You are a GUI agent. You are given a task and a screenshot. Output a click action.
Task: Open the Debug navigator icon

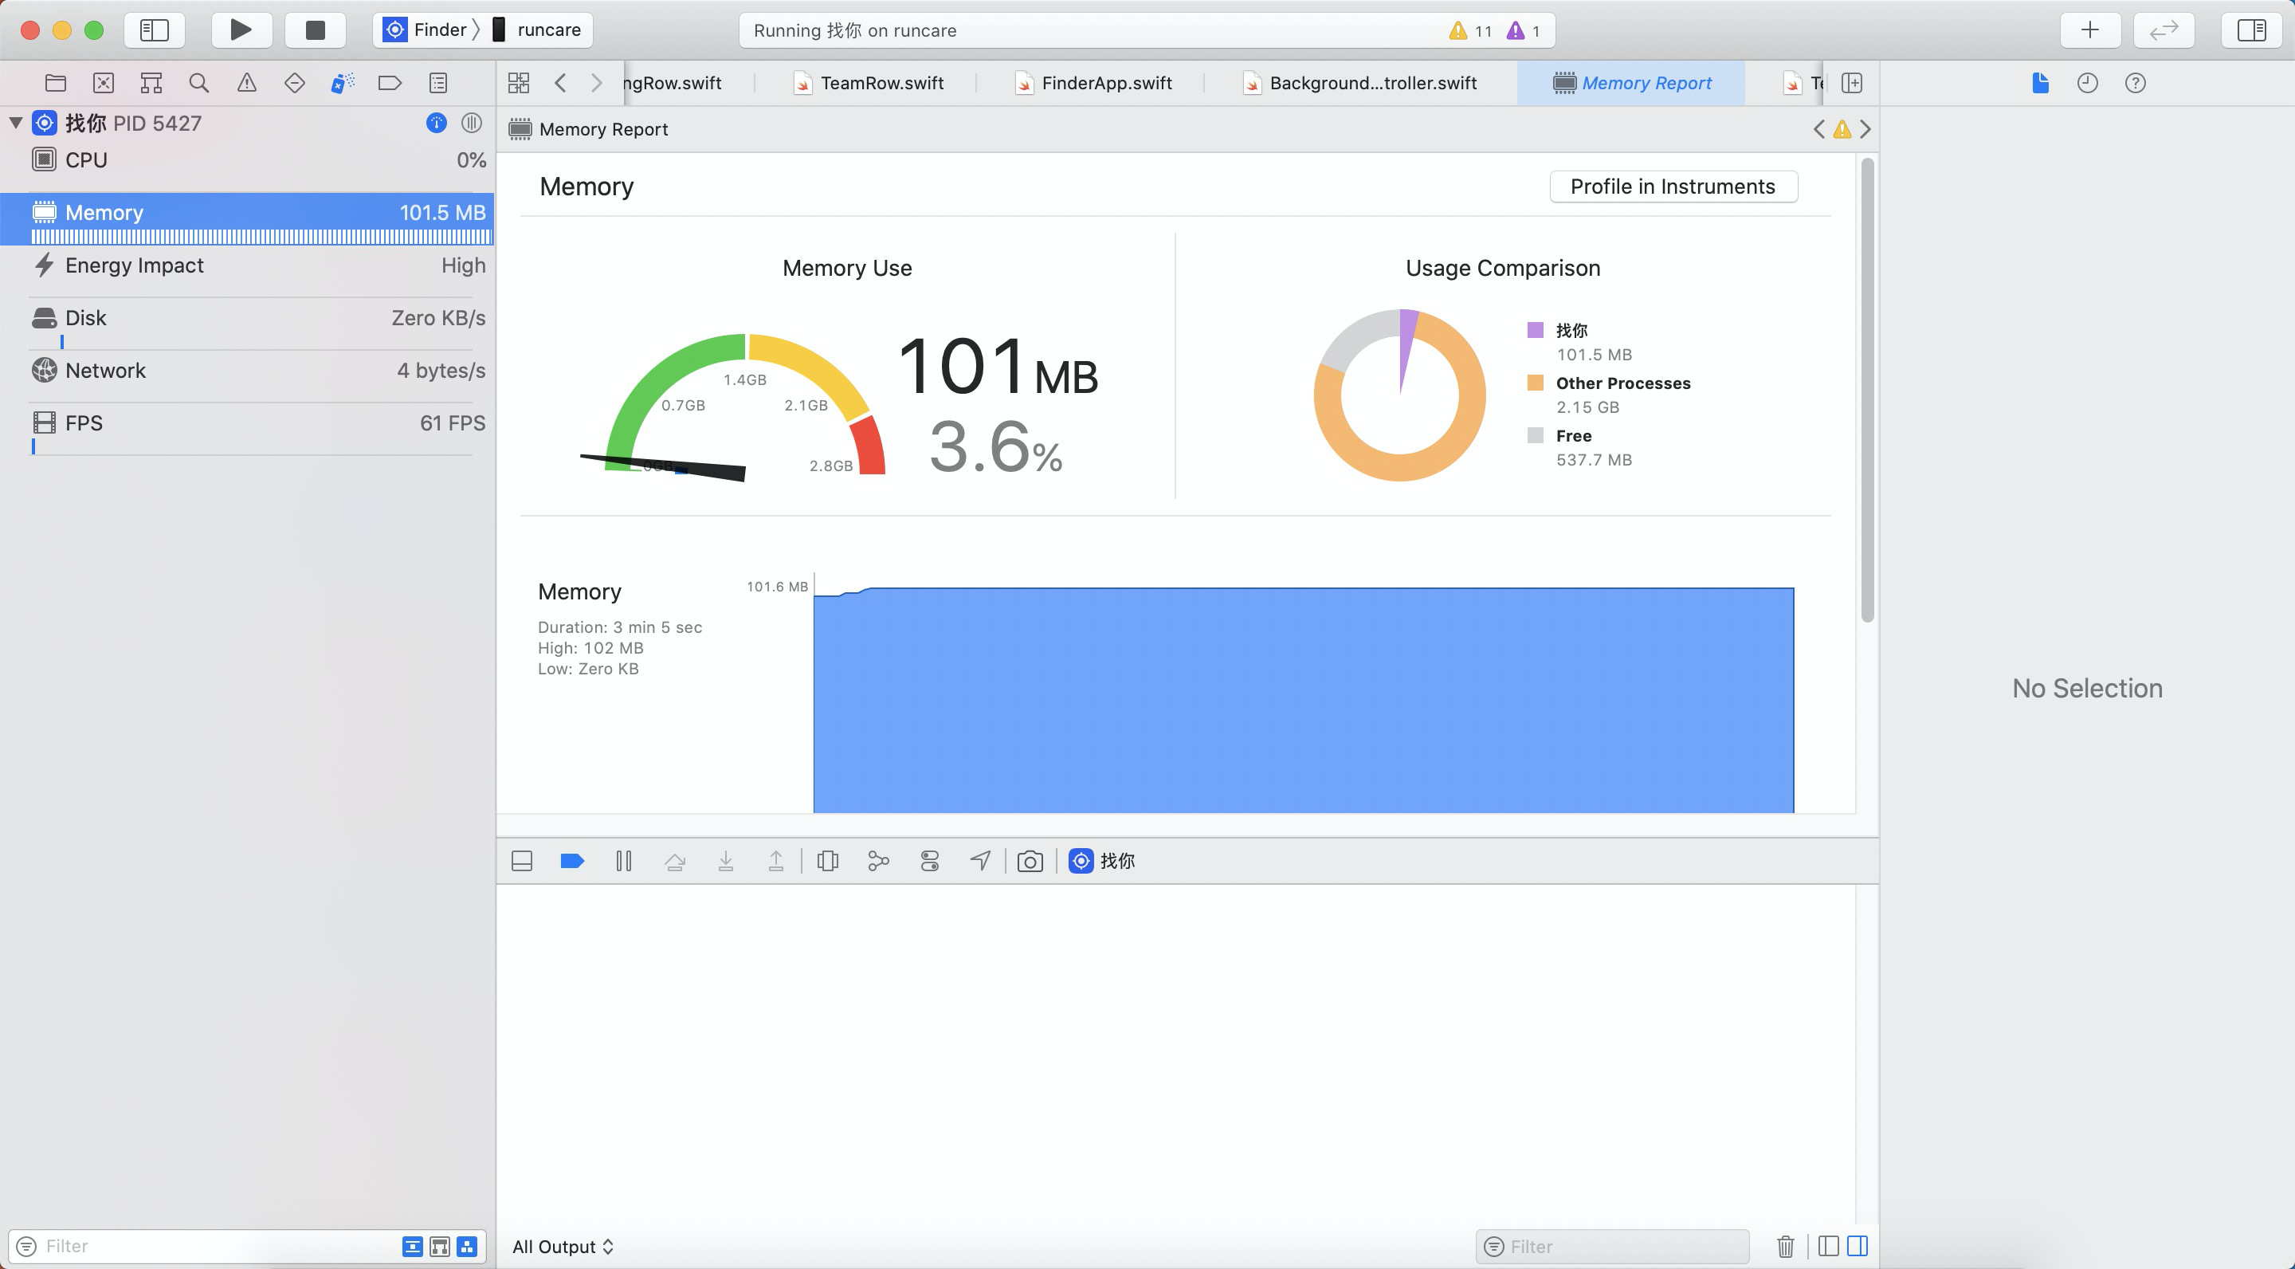click(342, 83)
